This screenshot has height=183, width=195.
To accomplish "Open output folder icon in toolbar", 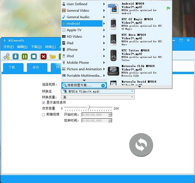I will coord(53,57).
